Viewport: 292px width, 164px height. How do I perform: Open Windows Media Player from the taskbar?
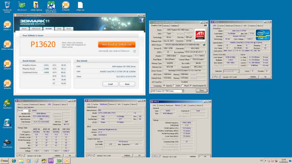[x=29, y=161]
